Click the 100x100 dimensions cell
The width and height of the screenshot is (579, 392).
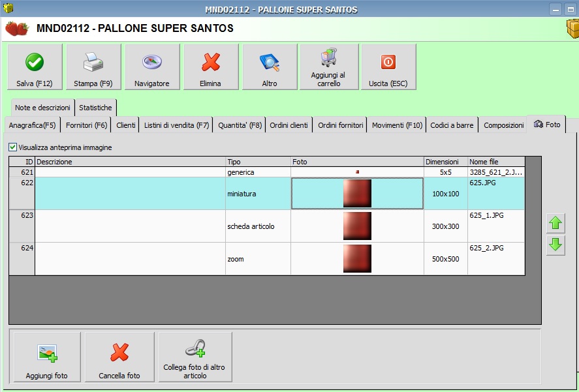[446, 194]
